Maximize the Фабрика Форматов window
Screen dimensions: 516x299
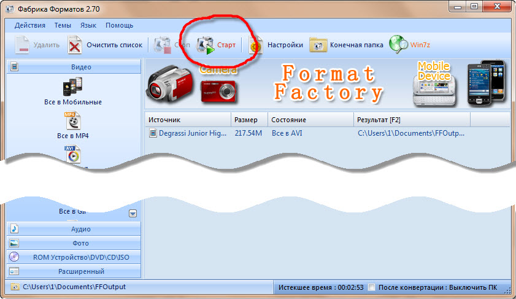(474, 6)
